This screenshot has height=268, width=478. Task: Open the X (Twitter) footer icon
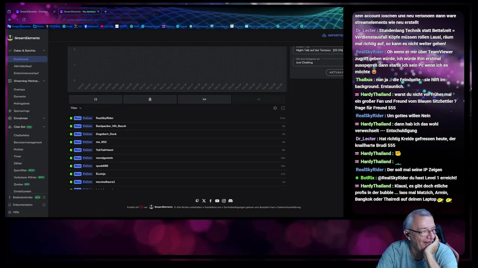point(204,201)
